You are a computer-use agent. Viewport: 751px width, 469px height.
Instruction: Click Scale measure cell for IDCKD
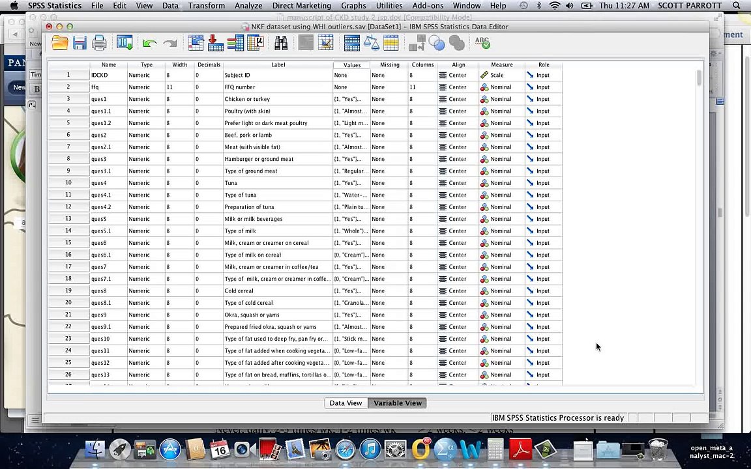click(x=502, y=75)
